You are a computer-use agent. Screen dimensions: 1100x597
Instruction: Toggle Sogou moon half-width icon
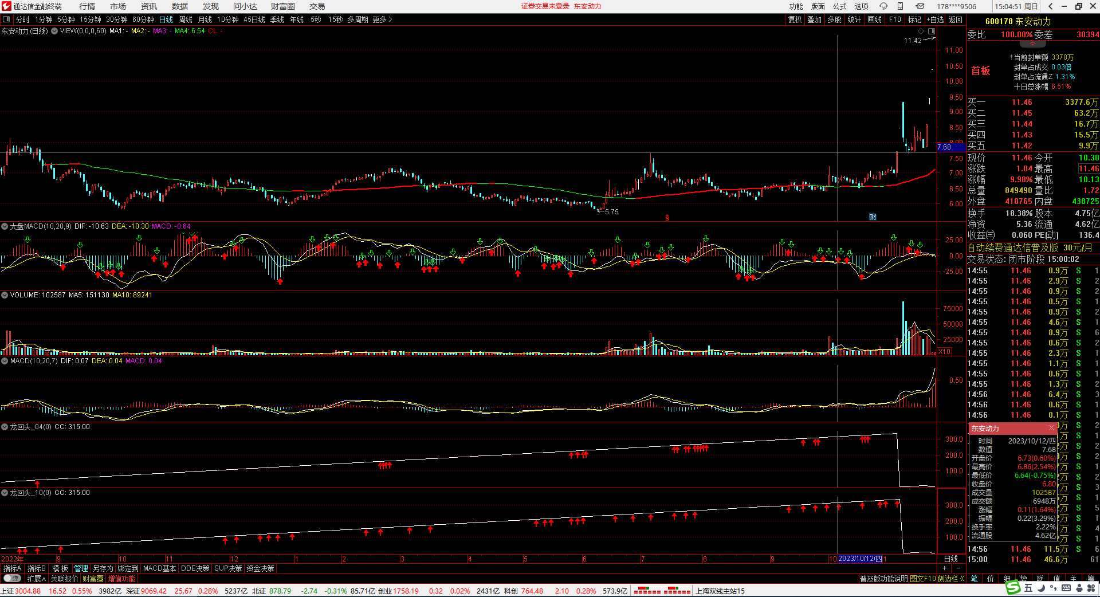coord(1041,588)
